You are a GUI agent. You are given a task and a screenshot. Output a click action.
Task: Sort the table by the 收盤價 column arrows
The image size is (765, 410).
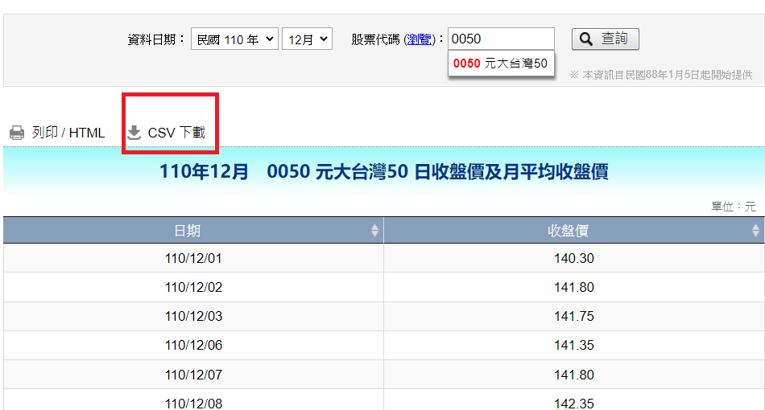coord(755,230)
